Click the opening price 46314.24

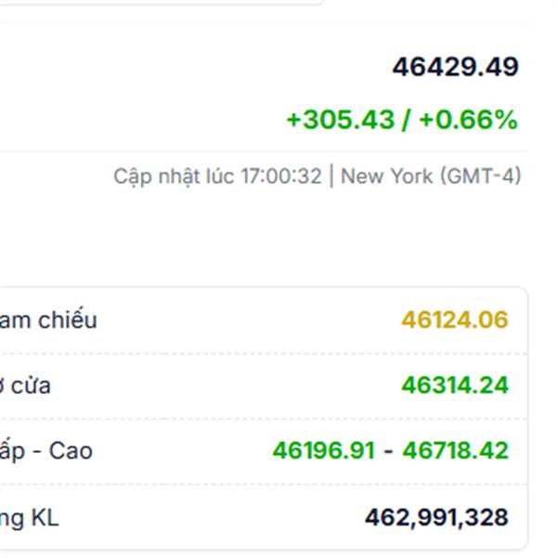455,385
